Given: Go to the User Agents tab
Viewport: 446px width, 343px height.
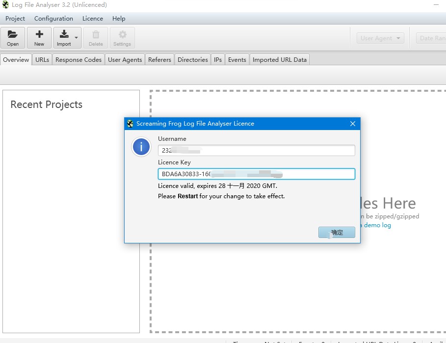Looking at the screenshot, I should tap(125, 60).
